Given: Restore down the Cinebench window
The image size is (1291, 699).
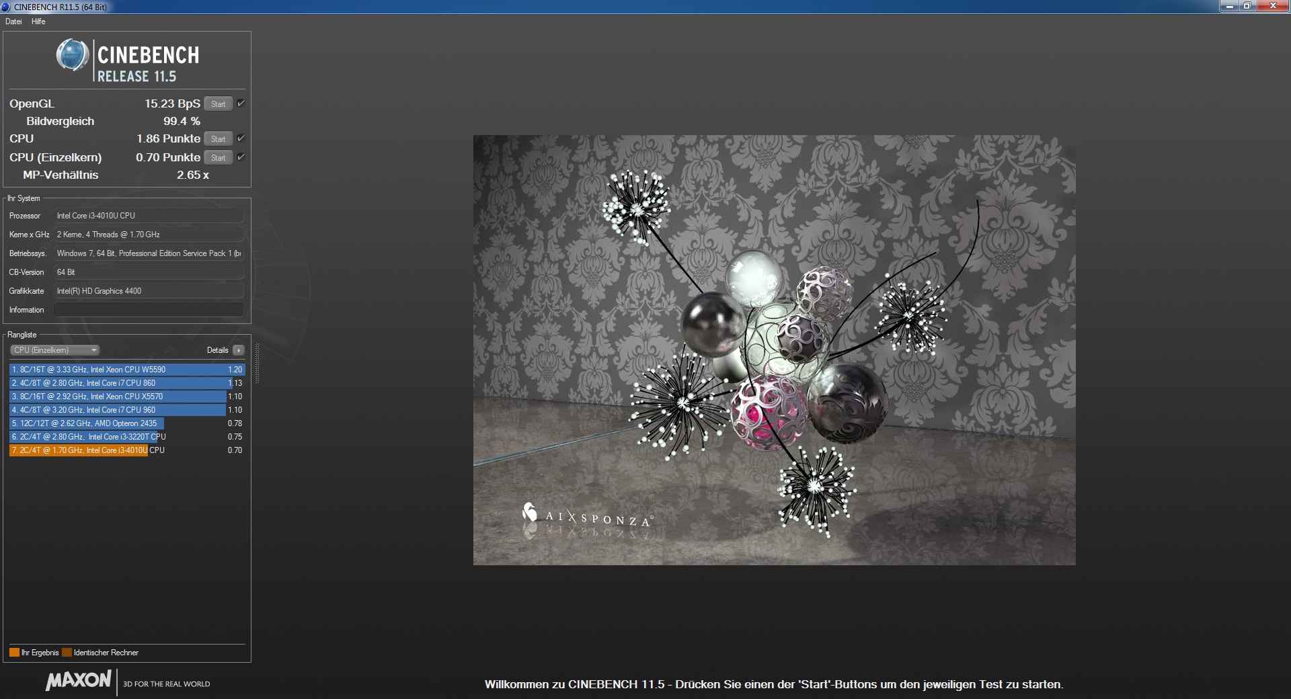Looking at the screenshot, I should pos(1247,6).
